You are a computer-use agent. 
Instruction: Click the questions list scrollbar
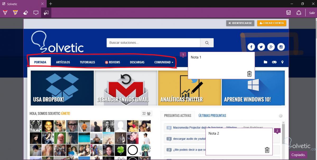(284, 140)
